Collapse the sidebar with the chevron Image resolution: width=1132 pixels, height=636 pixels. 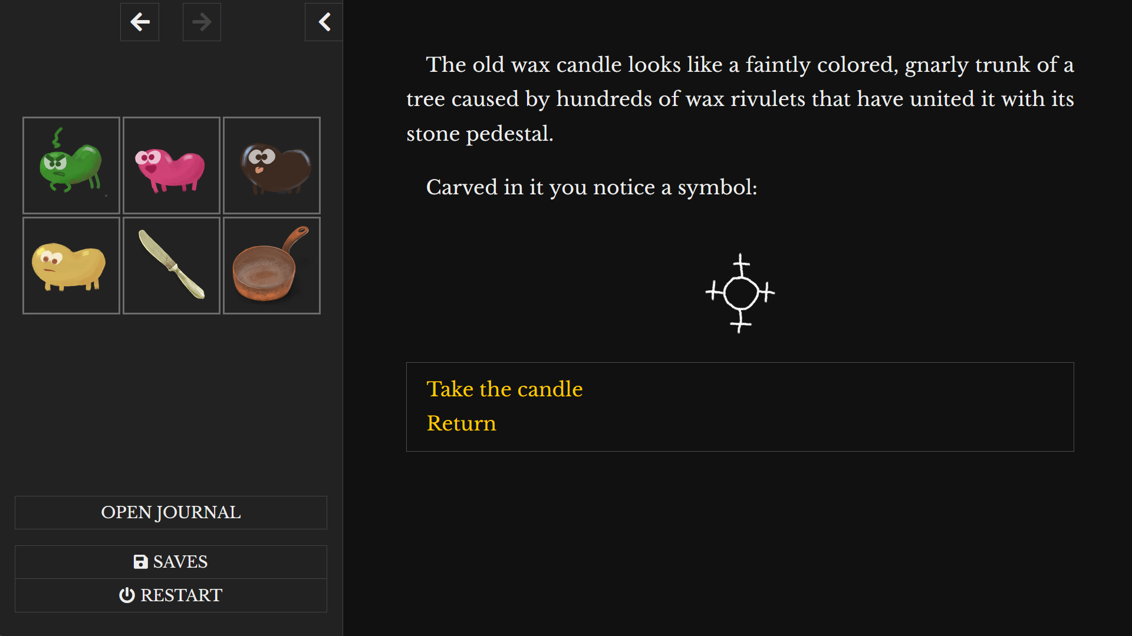pos(324,22)
